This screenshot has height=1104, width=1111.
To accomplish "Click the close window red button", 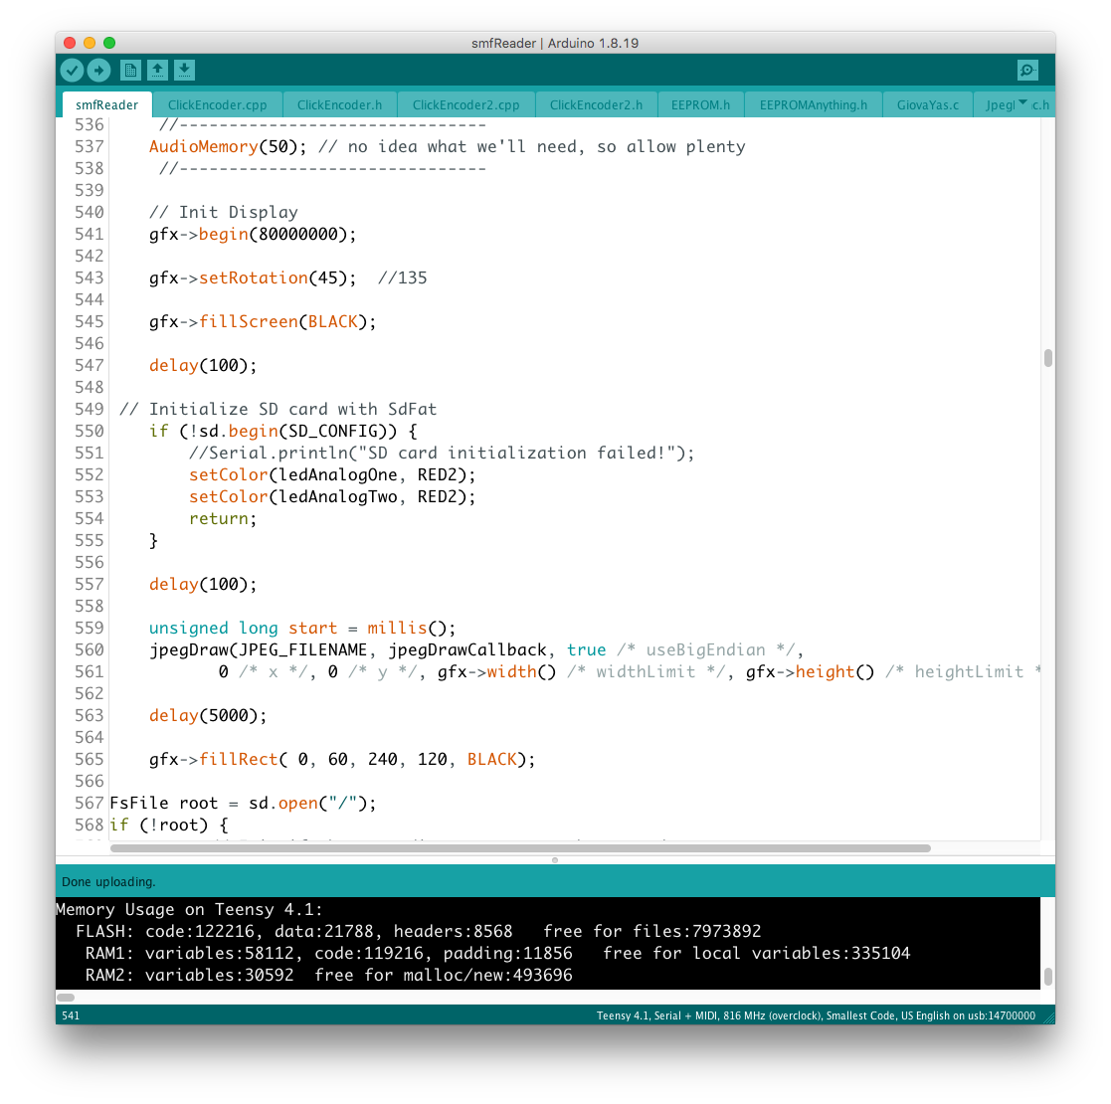I will pos(70,43).
